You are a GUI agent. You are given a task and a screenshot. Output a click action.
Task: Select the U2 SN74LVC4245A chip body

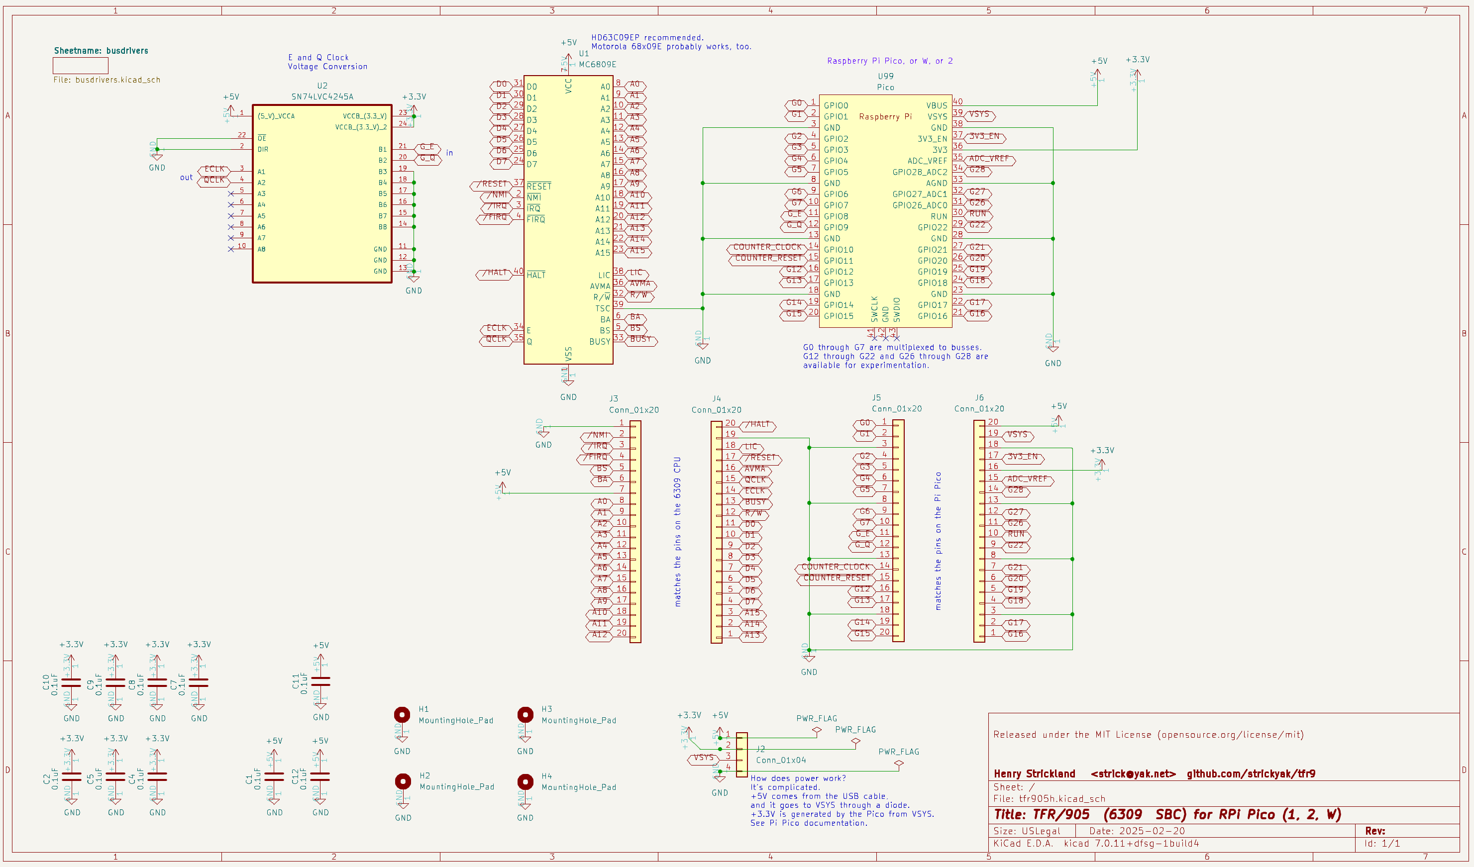(x=321, y=194)
